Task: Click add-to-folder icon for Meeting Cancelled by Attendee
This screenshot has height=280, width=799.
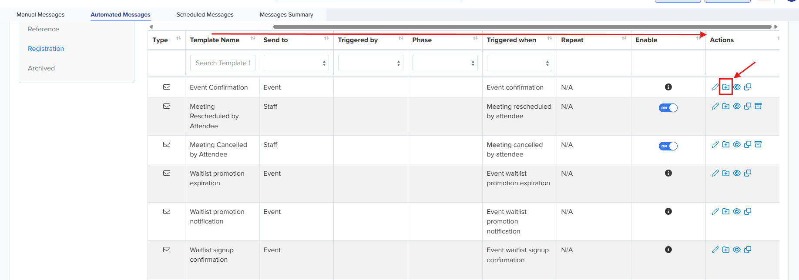Action: [x=726, y=144]
